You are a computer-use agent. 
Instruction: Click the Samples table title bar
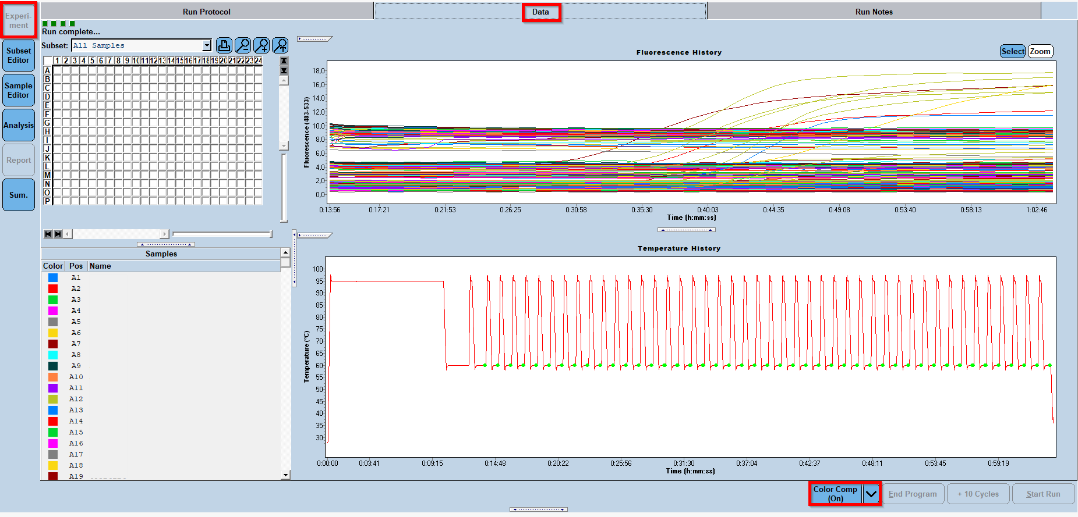pos(161,254)
